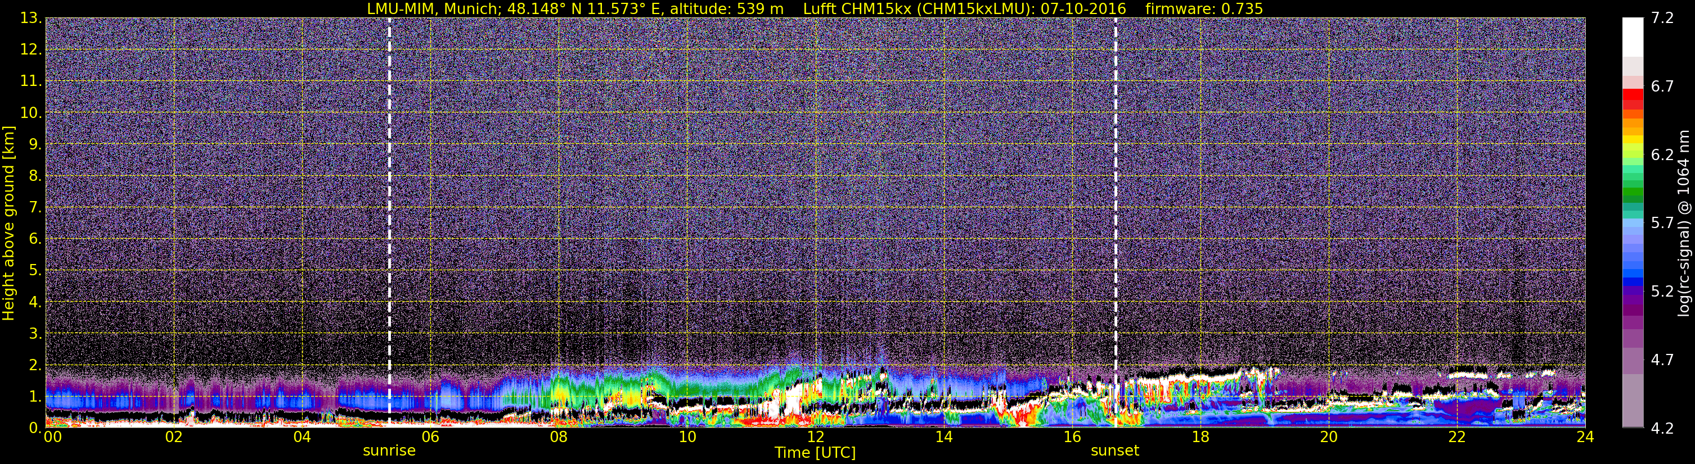1695x464 pixels.
Task: Click the 'Time [UTC]' axis label
Action: [815, 453]
